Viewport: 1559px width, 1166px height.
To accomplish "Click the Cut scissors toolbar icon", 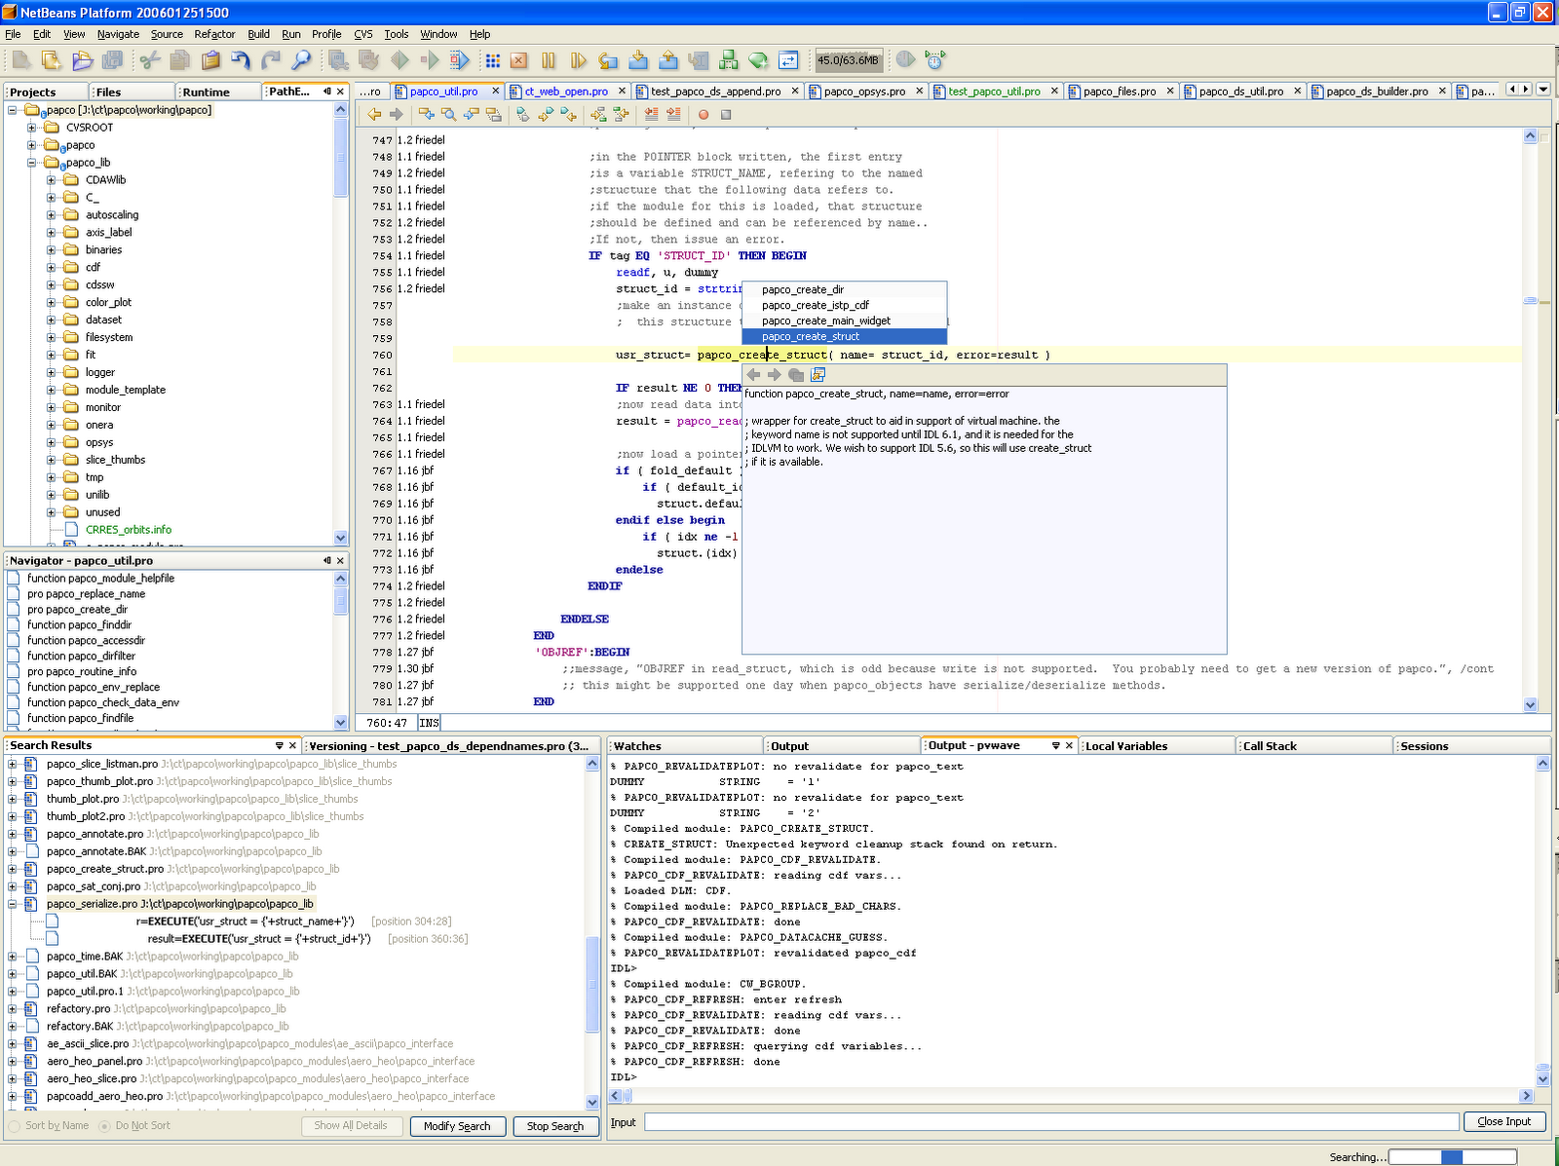I will tap(150, 60).
